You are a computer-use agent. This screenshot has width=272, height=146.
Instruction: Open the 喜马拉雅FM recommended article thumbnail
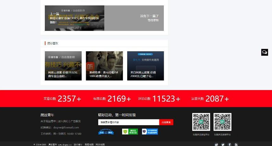point(104,66)
